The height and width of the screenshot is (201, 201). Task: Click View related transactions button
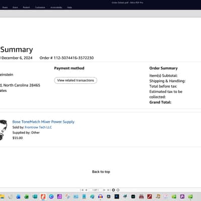pyautogui.click(x=75, y=80)
